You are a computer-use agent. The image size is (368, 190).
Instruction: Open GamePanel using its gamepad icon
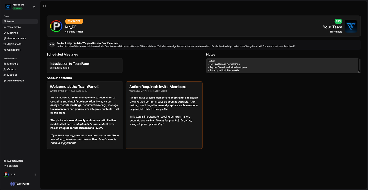pos(5,50)
